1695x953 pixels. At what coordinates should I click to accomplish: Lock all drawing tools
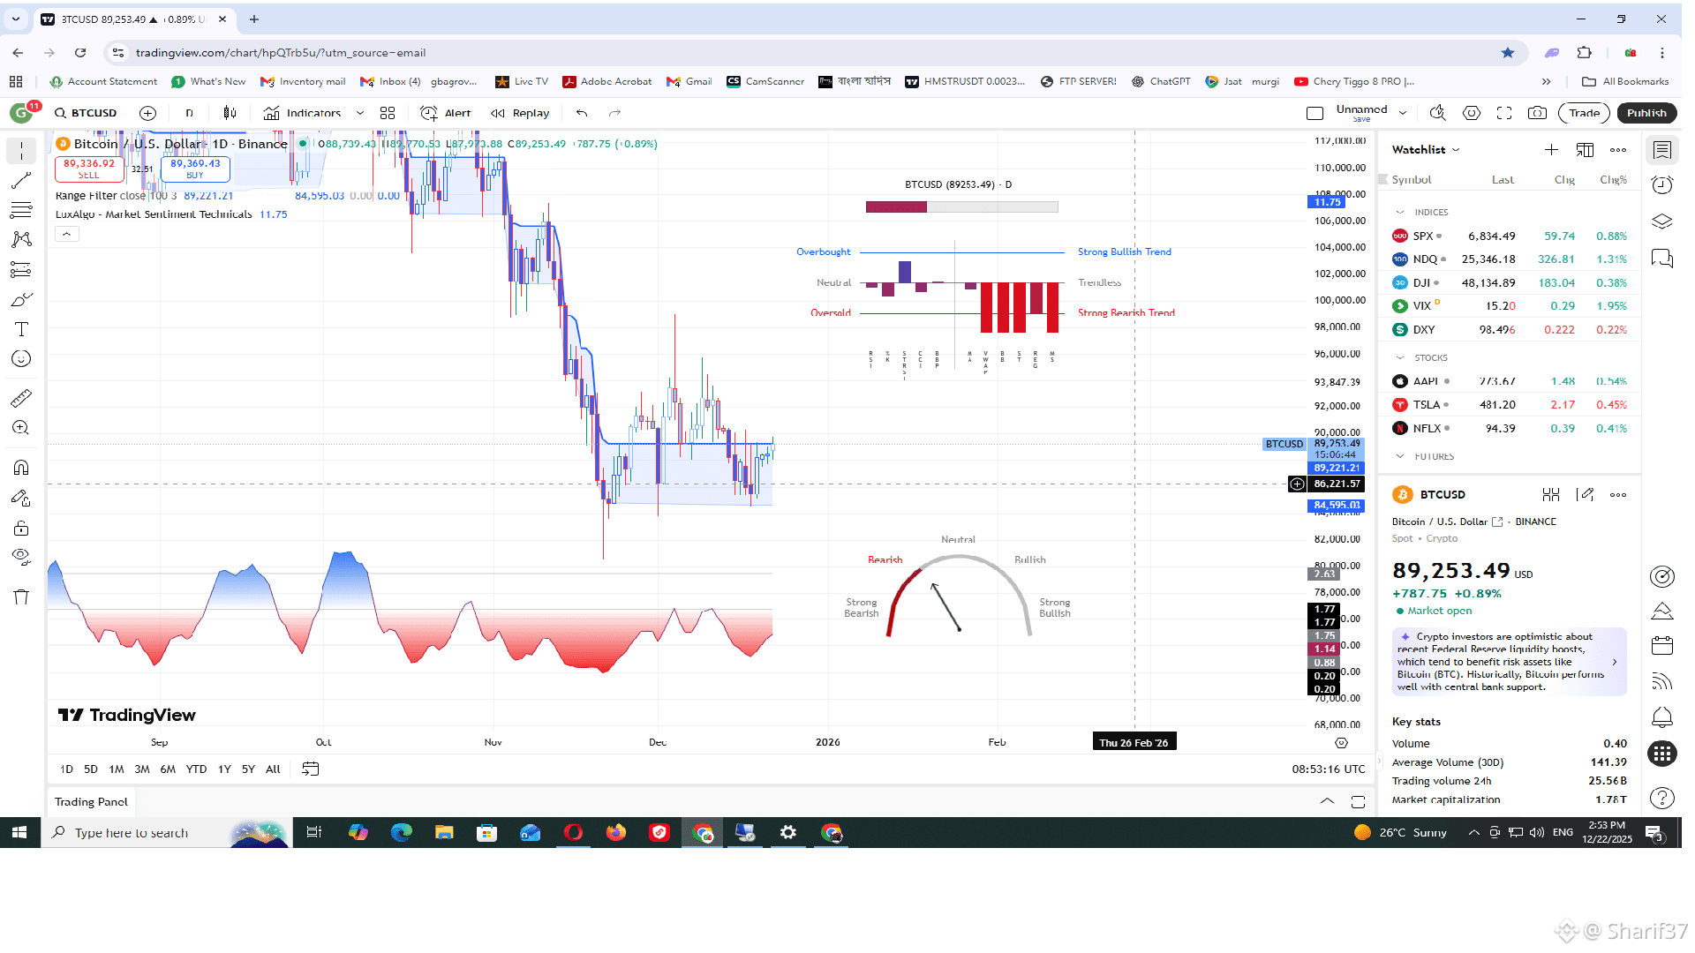coord(21,528)
